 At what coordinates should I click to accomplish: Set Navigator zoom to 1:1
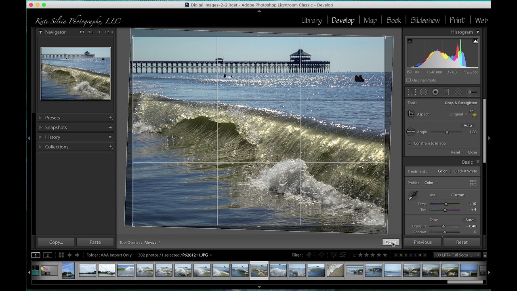98,32
